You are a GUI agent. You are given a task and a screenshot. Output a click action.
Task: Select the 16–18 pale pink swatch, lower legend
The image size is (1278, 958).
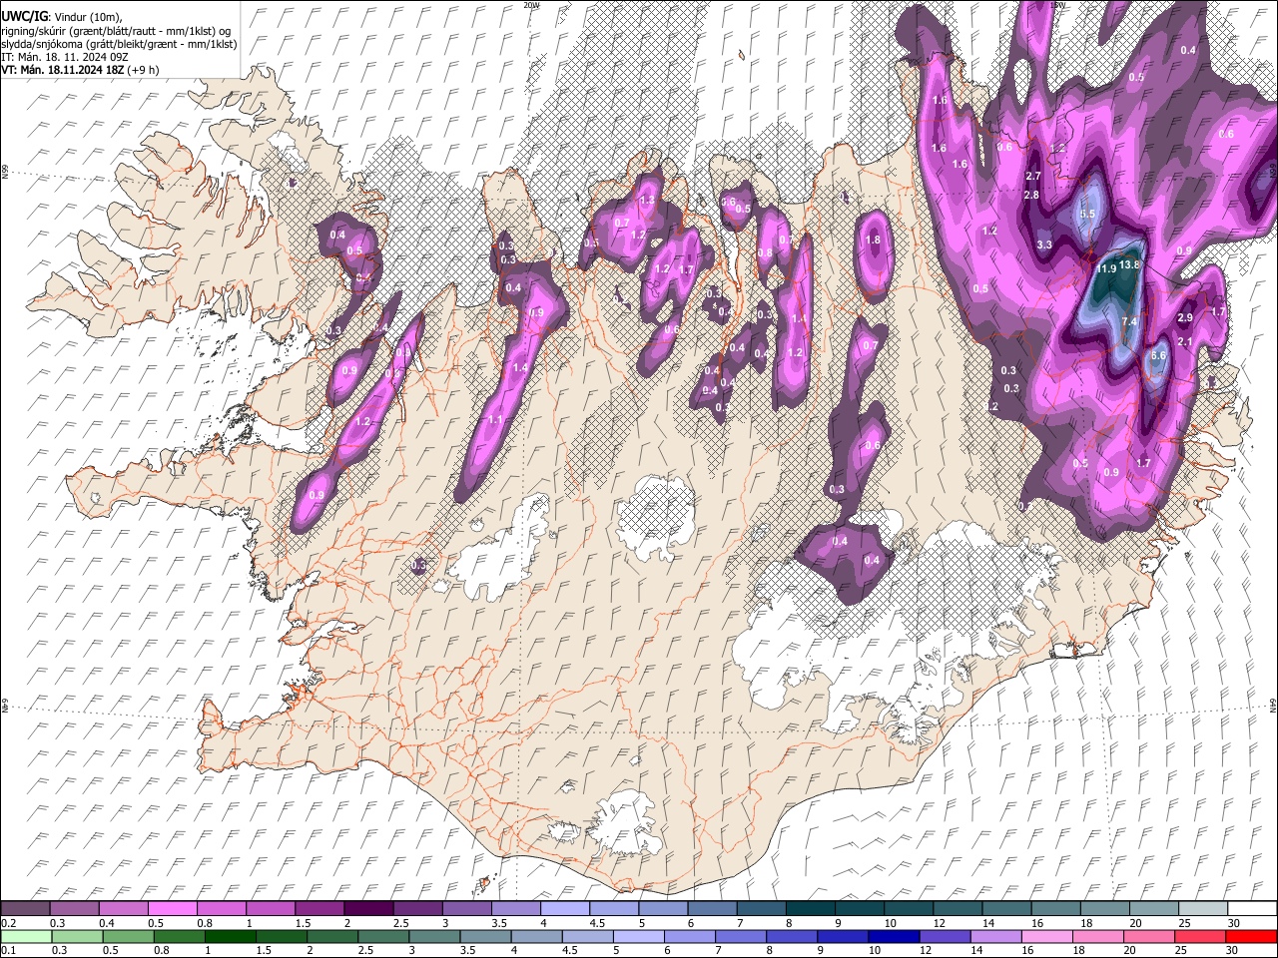click(1047, 936)
